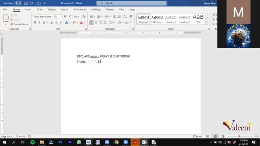Open the File menu
This screenshot has height=146, width=260.
click(x=5, y=9)
